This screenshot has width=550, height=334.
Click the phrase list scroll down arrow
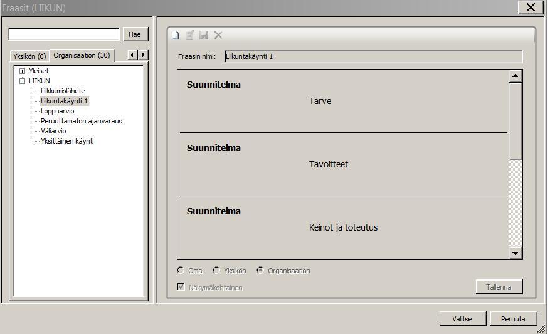[x=516, y=253]
